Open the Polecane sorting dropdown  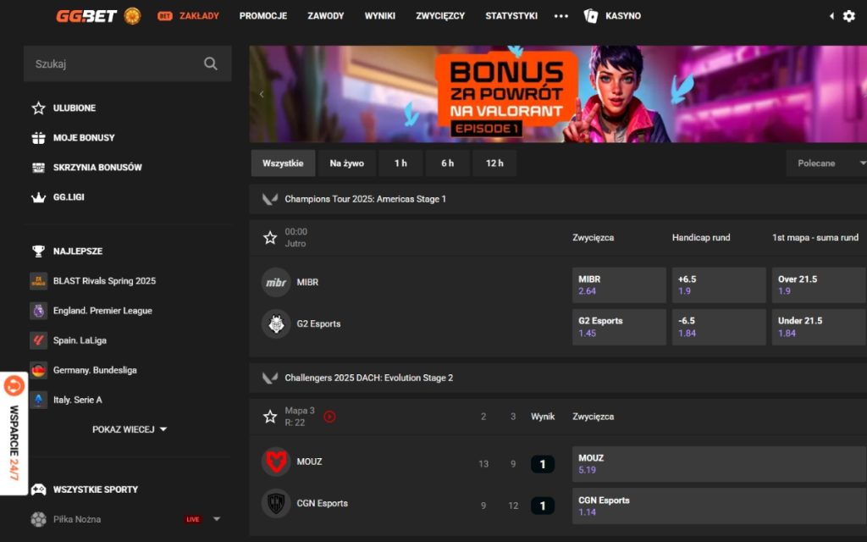pos(826,163)
